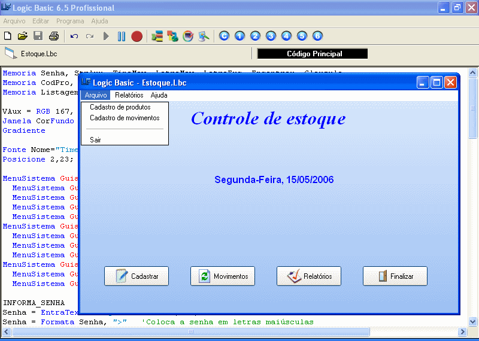This screenshot has width=479, height=341.
Task: Minimize the Estoque.Lbc window
Action: click(x=423, y=83)
